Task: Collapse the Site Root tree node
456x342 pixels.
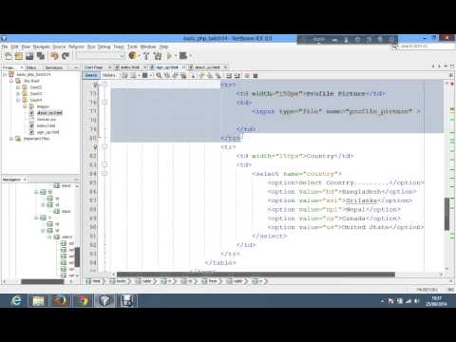Action: 11,81
